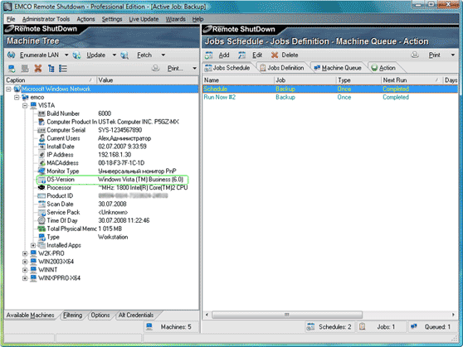Image resolution: width=463 pixels, height=347 pixels.
Task: Open the Update dropdown arrow
Action: coord(115,55)
